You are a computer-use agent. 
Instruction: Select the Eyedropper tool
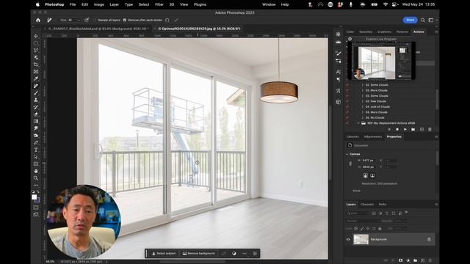pyautogui.click(x=36, y=78)
